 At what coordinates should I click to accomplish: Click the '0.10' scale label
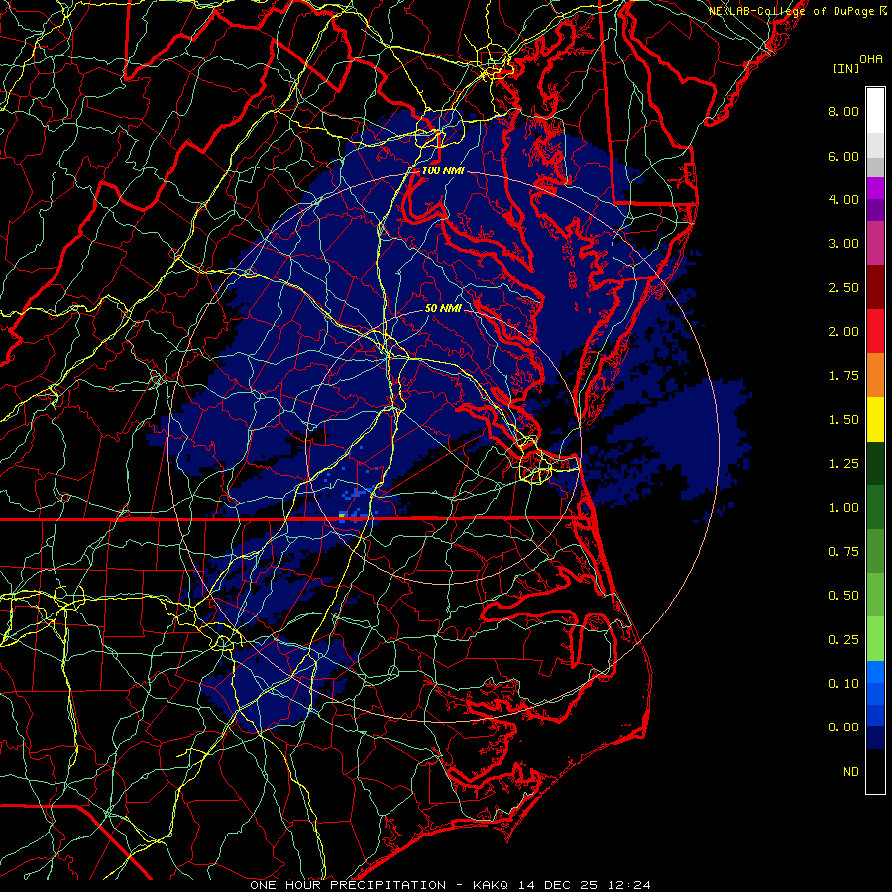coord(843,684)
